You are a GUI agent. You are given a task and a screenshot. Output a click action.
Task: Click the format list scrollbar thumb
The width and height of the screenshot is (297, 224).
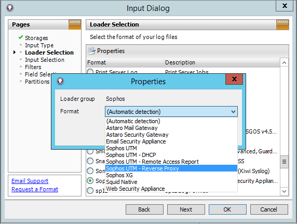point(284,162)
